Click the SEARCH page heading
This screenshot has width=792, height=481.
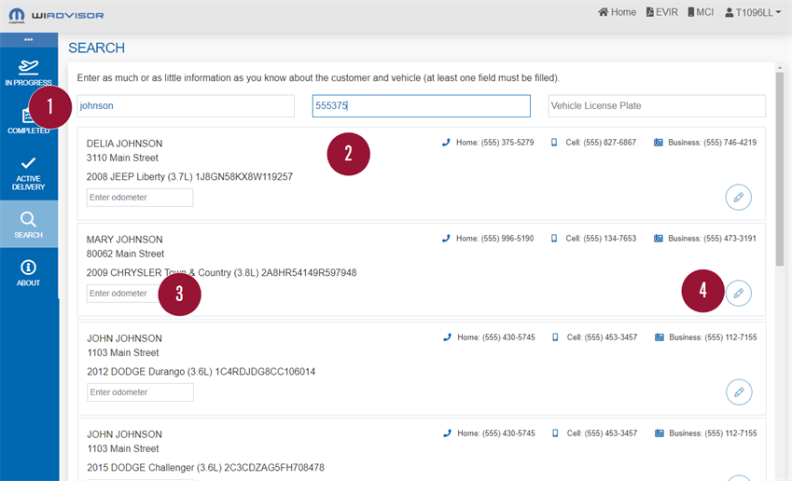pyautogui.click(x=96, y=48)
